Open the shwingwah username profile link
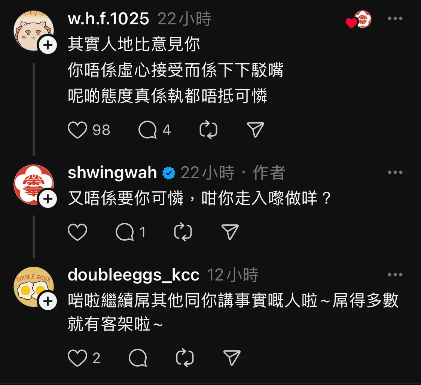Viewport: 421px width, 385px height. (x=112, y=173)
